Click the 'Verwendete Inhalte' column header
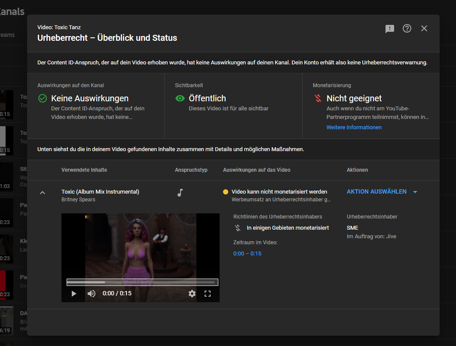 coord(84,170)
